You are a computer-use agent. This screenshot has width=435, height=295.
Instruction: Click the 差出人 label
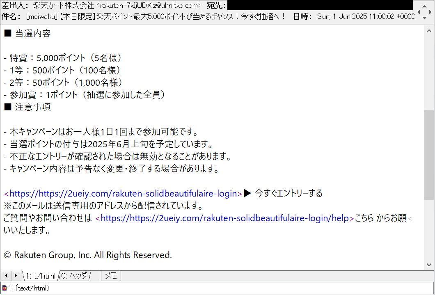coord(15,6)
